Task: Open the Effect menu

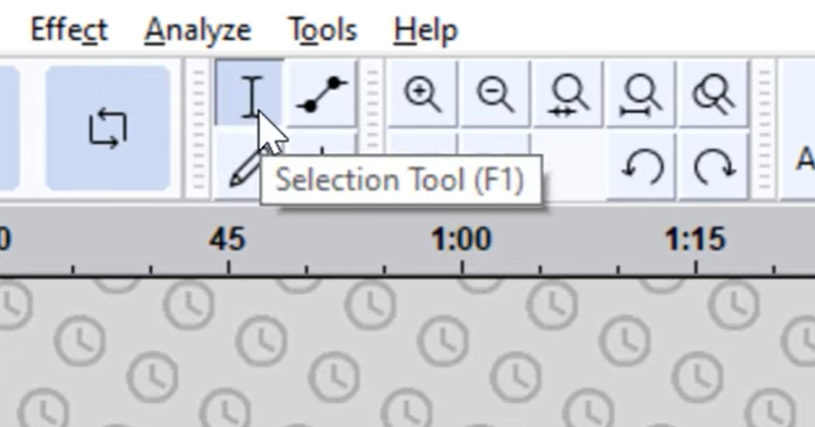Action: click(x=69, y=30)
